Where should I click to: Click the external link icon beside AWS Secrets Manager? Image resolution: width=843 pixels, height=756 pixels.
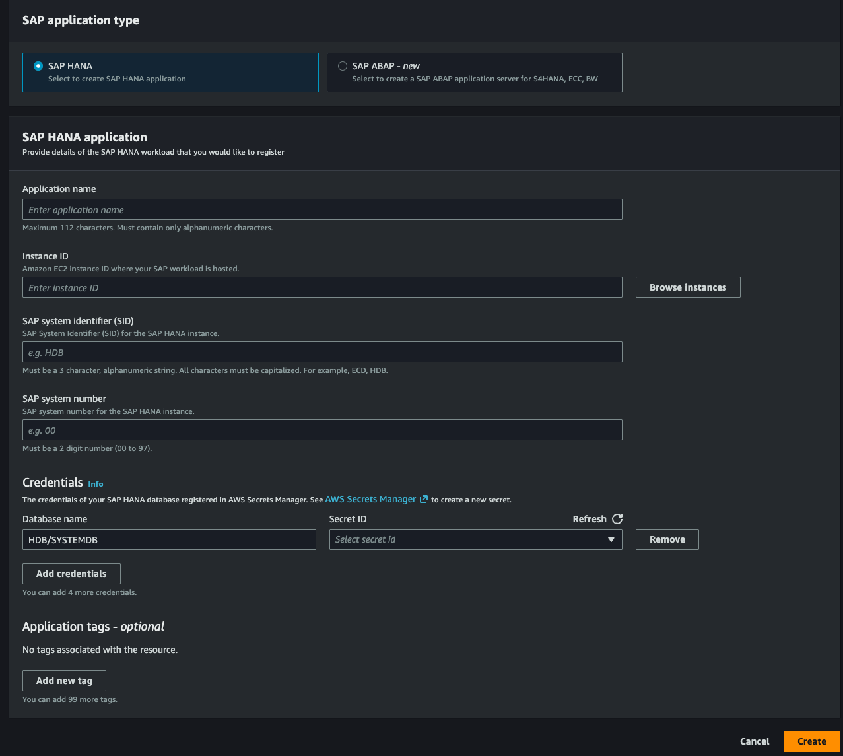424,500
